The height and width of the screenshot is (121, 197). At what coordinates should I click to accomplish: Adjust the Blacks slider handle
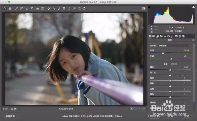tap(170, 97)
